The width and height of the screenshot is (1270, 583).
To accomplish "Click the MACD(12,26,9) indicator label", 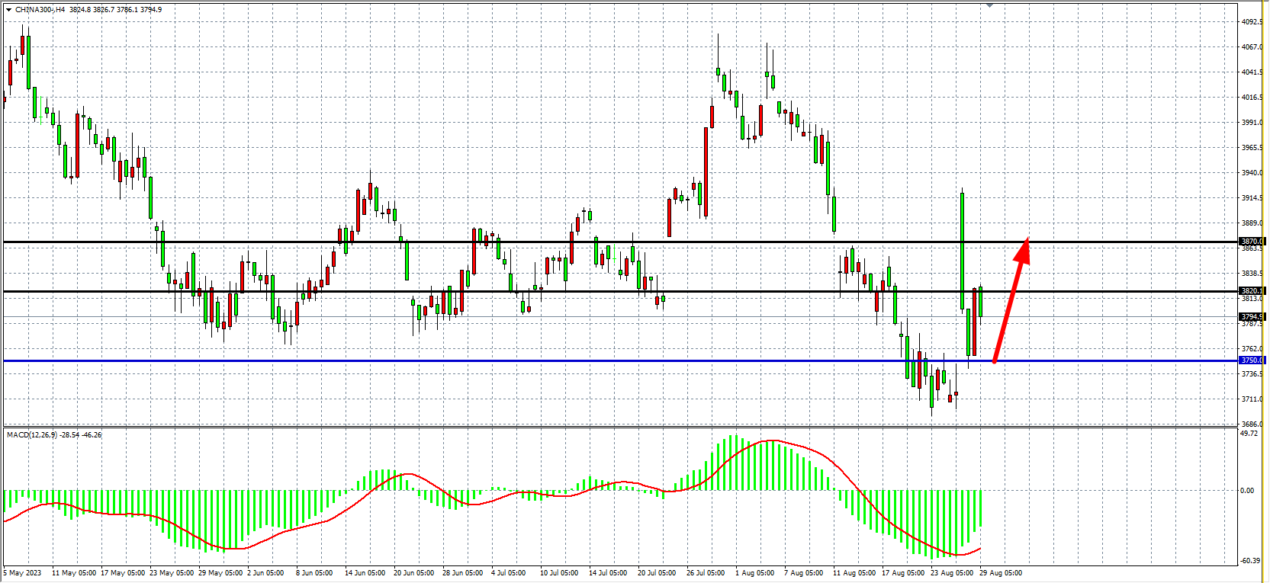I will 32,434.
